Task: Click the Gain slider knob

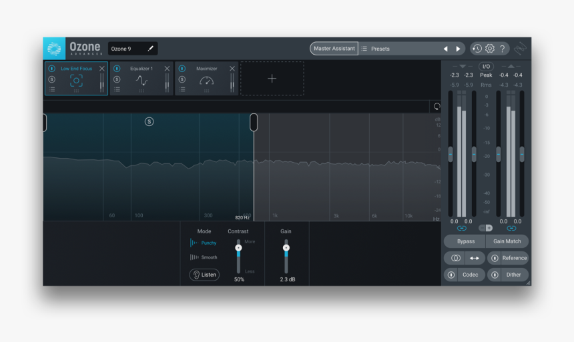Action: click(286, 247)
